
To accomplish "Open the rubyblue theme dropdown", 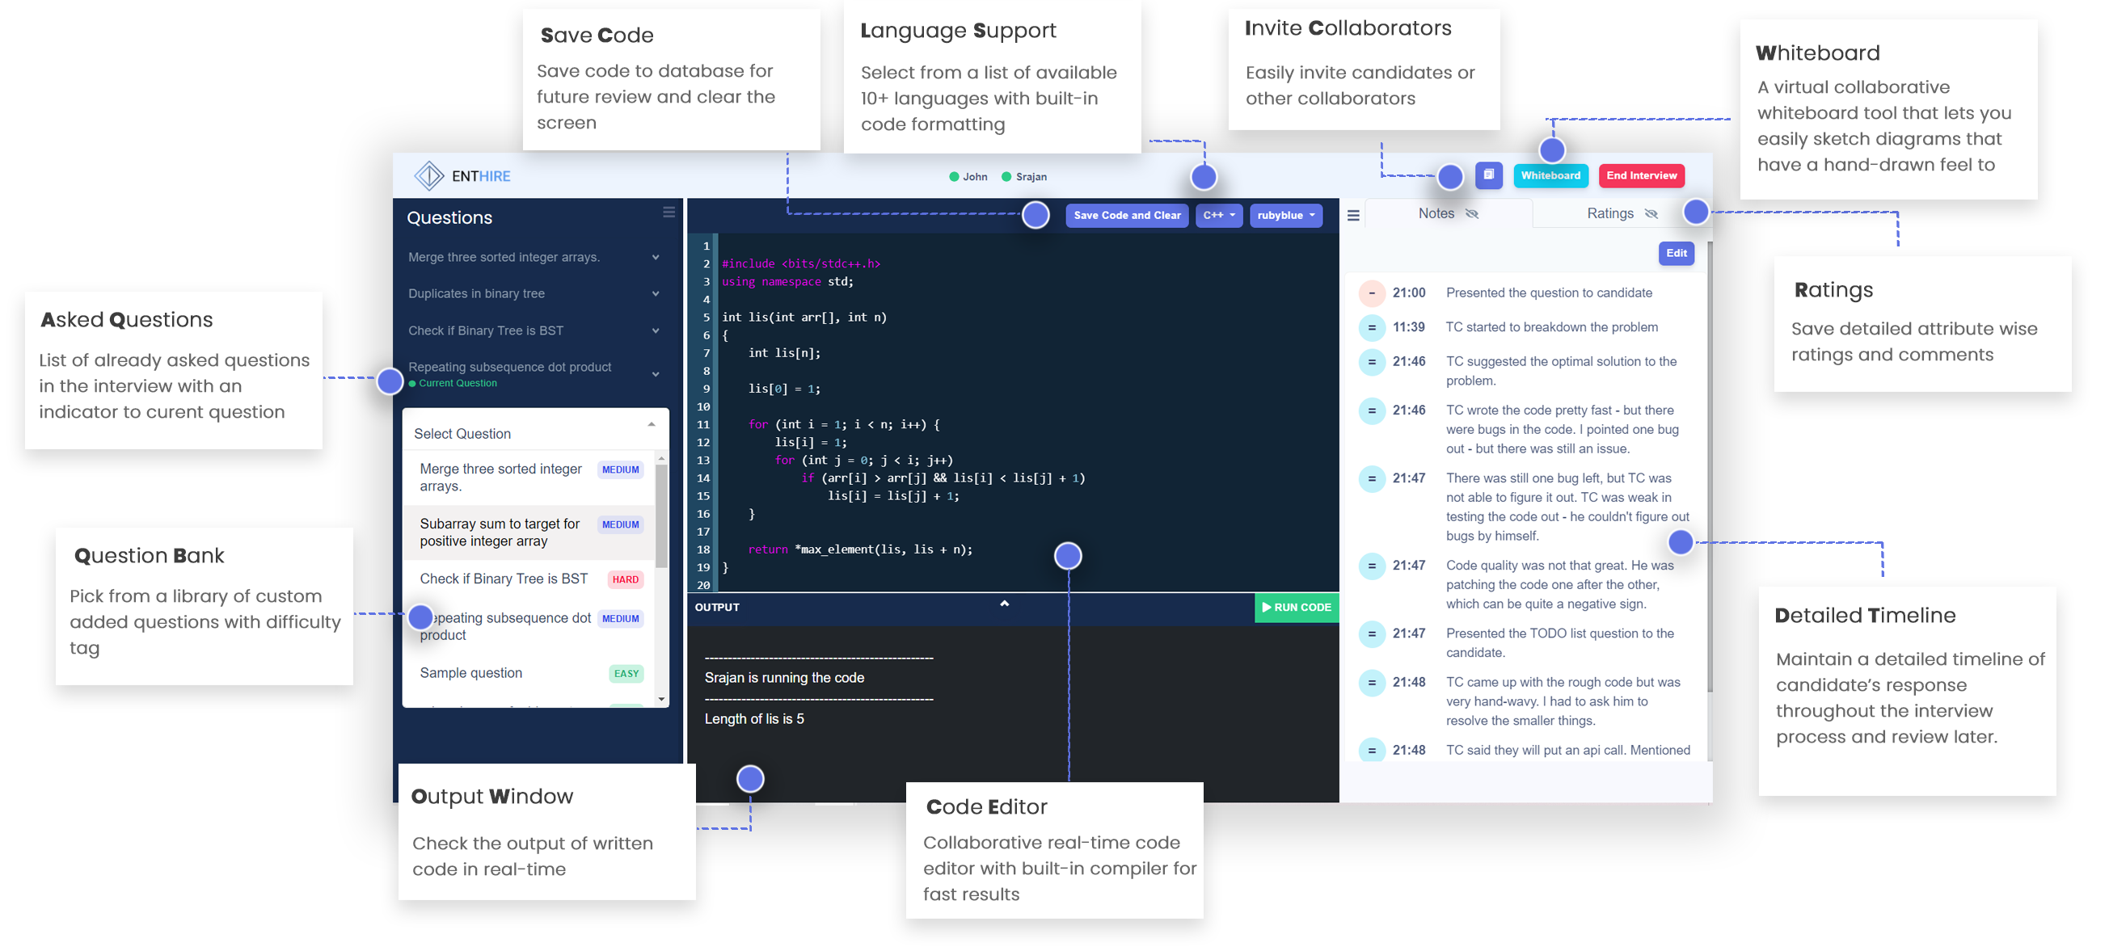I will (x=1285, y=215).
